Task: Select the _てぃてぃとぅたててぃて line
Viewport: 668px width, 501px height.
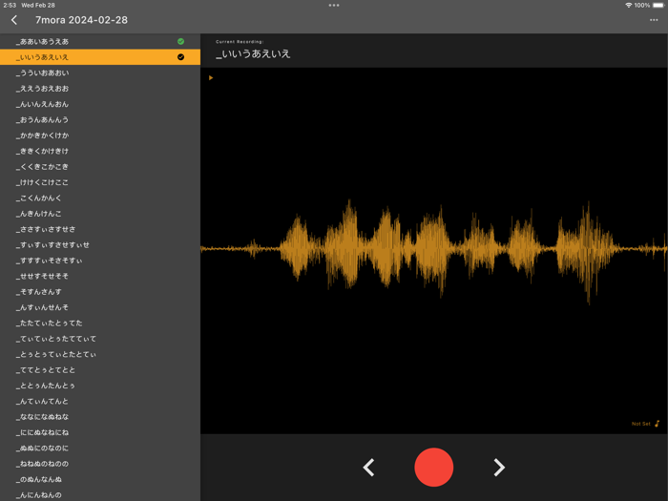Action: tap(100, 339)
